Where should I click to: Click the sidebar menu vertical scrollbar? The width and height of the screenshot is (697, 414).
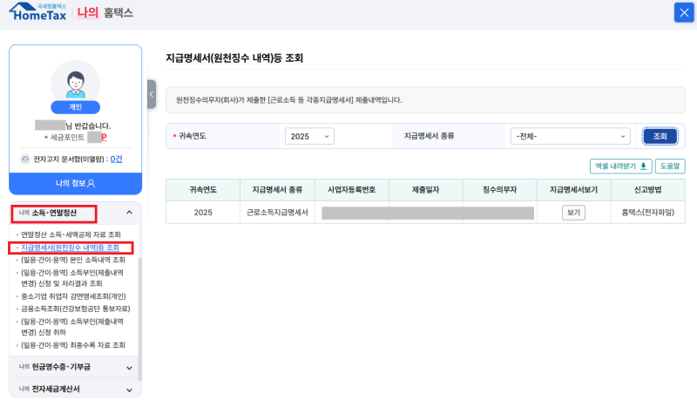point(140,319)
